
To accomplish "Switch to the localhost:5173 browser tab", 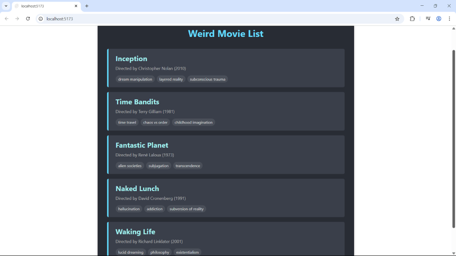I will (45, 6).
